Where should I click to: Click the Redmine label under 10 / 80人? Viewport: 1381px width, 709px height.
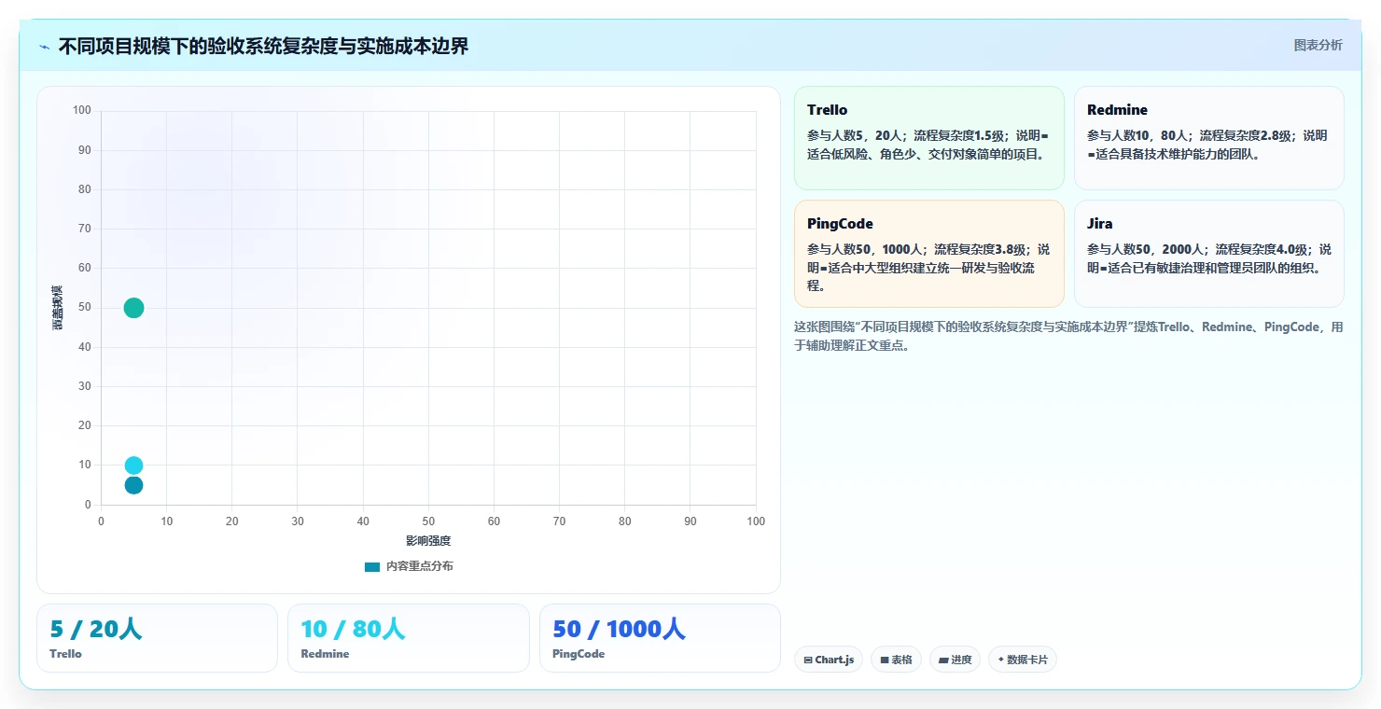click(325, 654)
